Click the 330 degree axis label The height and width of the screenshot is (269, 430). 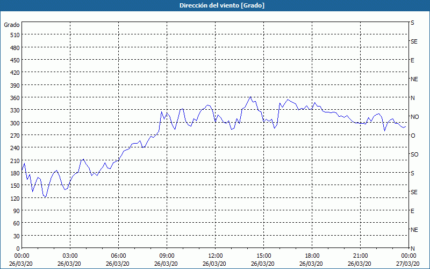[x=16, y=111]
